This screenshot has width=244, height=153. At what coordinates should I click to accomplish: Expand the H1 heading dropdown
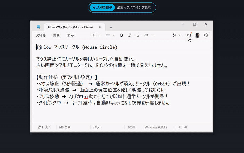pyautogui.click(x=96, y=35)
